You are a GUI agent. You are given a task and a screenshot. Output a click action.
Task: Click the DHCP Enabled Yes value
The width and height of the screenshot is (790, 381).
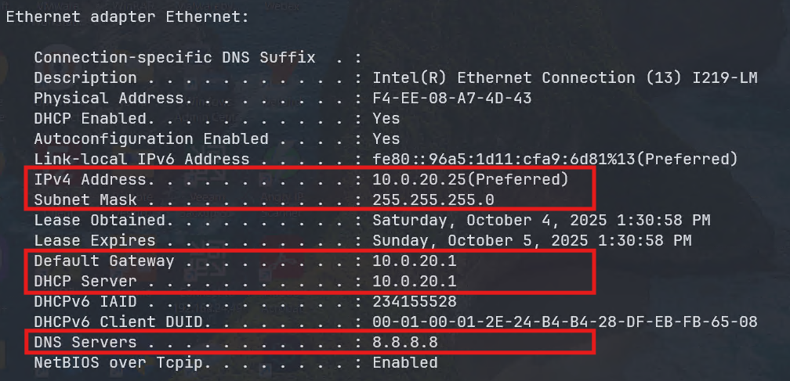click(x=386, y=118)
